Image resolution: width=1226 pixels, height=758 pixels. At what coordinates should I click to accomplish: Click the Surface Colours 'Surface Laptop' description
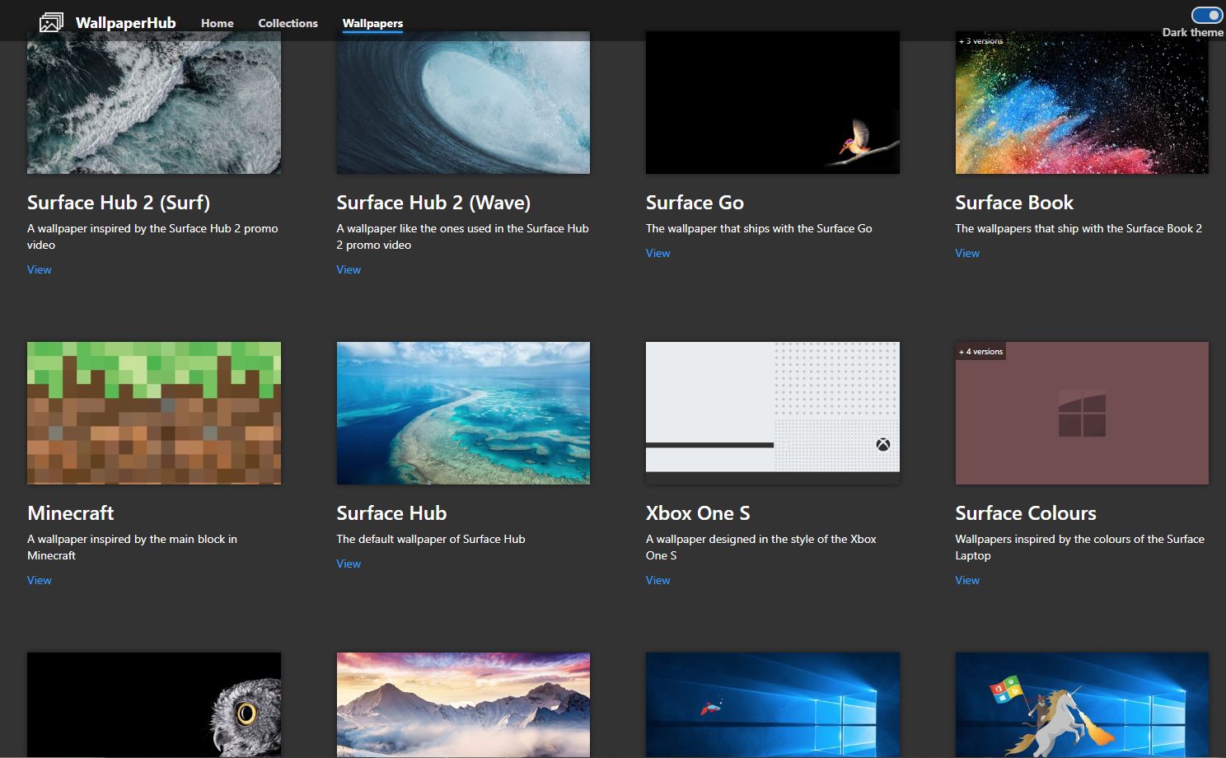[1079, 547]
